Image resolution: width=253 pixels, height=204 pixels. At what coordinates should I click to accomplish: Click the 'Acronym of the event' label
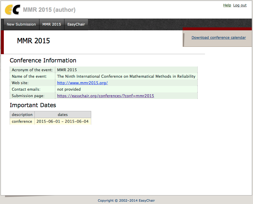32,70
